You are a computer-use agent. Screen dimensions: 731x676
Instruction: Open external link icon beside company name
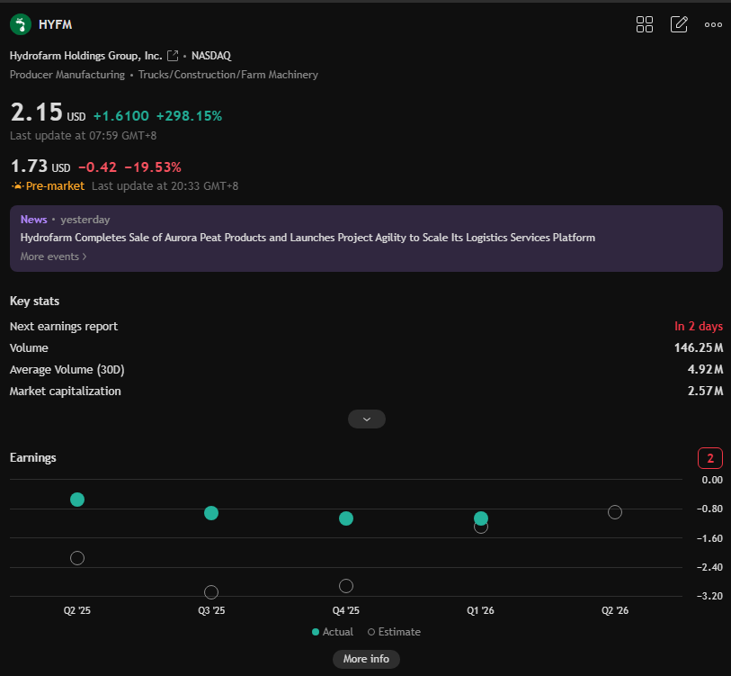coord(173,56)
